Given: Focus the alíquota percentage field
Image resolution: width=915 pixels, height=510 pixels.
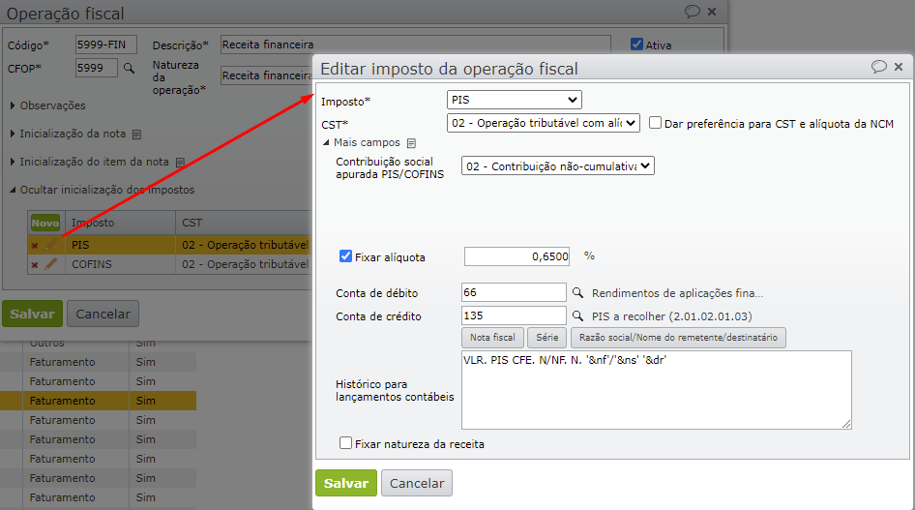Looking at the screenshot, I should (517, 256).
